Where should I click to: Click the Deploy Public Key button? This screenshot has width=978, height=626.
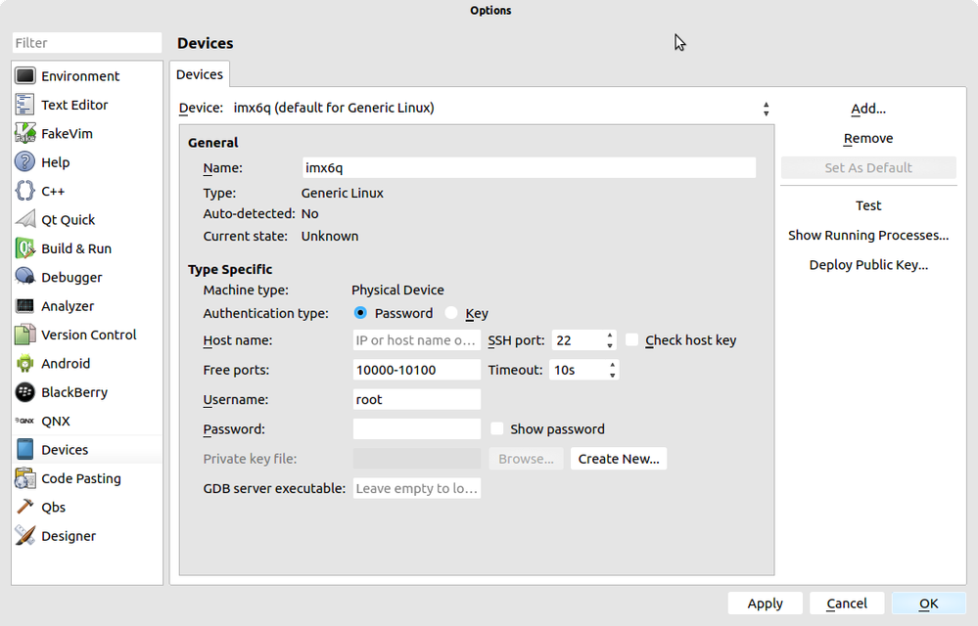pos(868,265)
